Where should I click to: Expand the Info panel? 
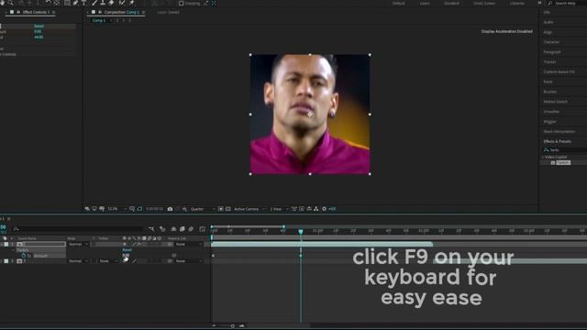click(x=547, y=12)
